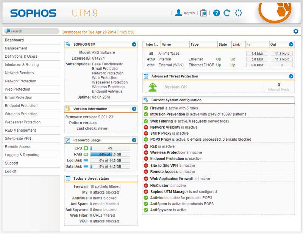Open Web Filtering status link
This screenshot has width=303, height=234.
click(161, 121)
